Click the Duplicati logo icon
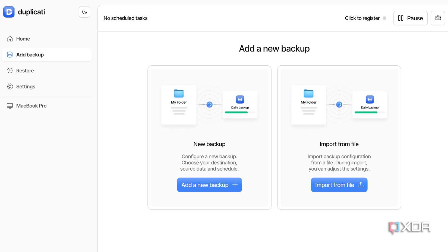The image size is (448, 252). [x=9, y=12]
